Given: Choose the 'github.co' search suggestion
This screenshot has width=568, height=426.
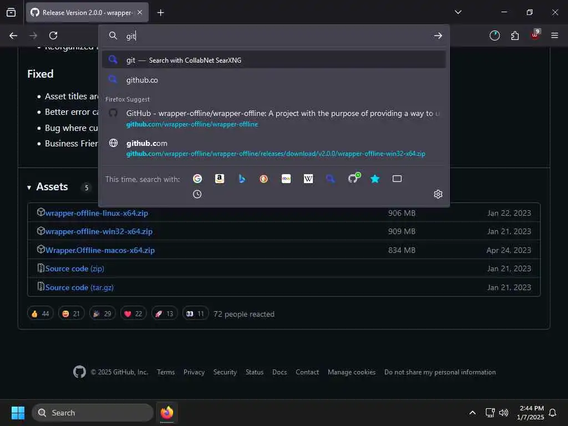Looking at the screenshot, I should pos(273,80).
